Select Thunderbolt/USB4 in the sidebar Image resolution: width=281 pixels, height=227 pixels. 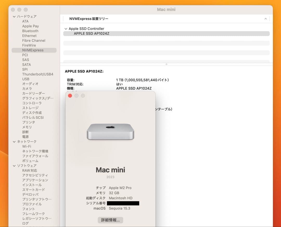(x=38, y=74)
